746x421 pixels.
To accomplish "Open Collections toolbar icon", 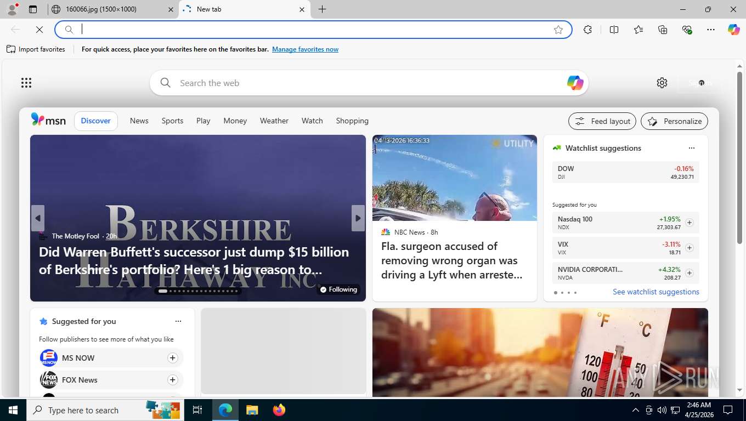I will (663, 30).
